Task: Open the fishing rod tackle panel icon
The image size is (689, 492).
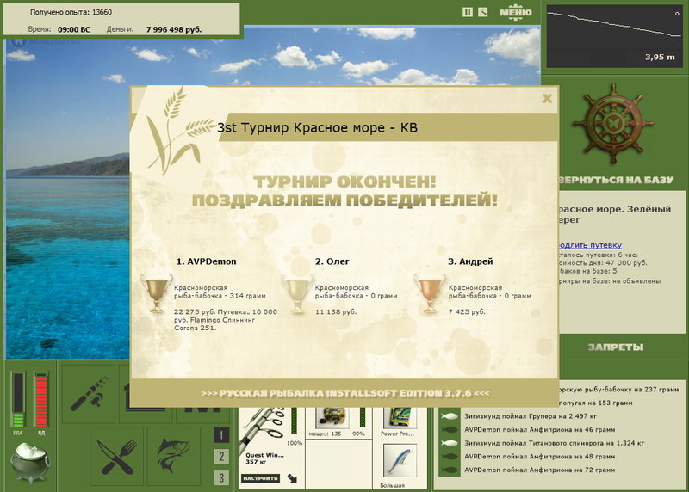Action: (x=89, y=394)
